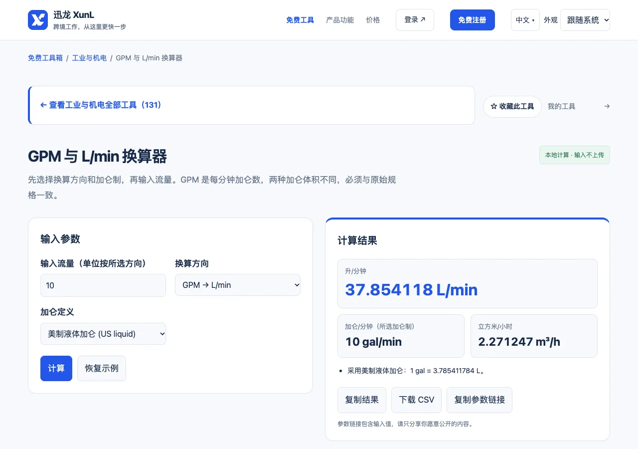Click the 本地计算 · 输入不上传 badge

point(575,155)
